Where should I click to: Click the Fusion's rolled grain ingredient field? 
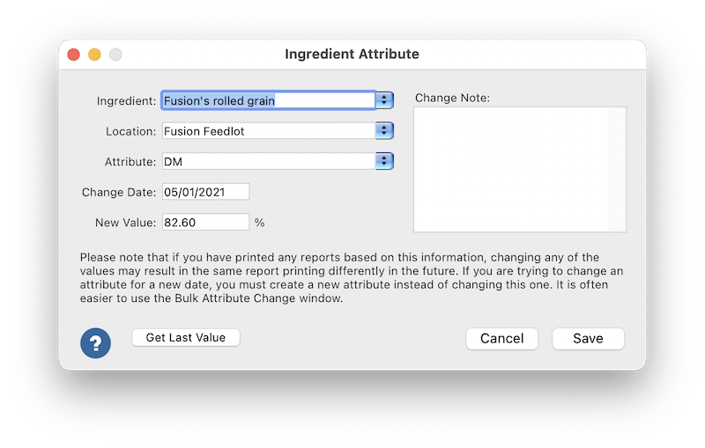pos(269,100)
